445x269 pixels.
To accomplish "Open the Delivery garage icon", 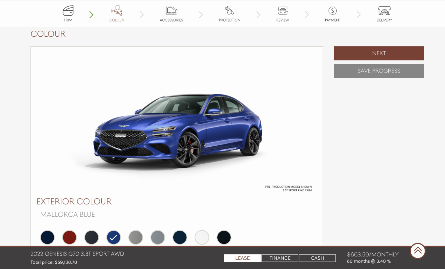I will tap(384, 10).
